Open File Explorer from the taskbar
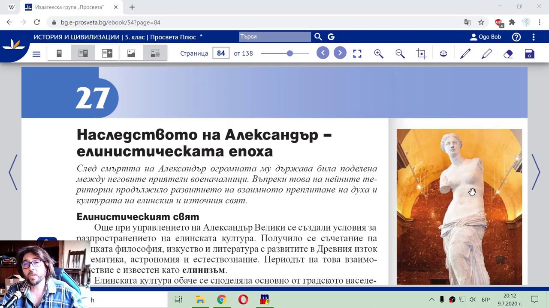This screenshot has width=549, height=308. (200, 299)
